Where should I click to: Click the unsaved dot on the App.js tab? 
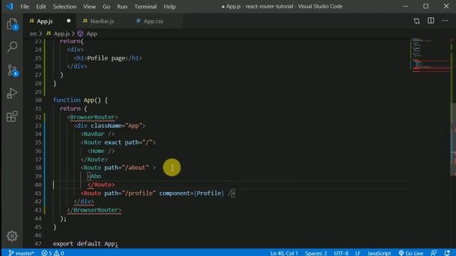(x=68, y=21)
